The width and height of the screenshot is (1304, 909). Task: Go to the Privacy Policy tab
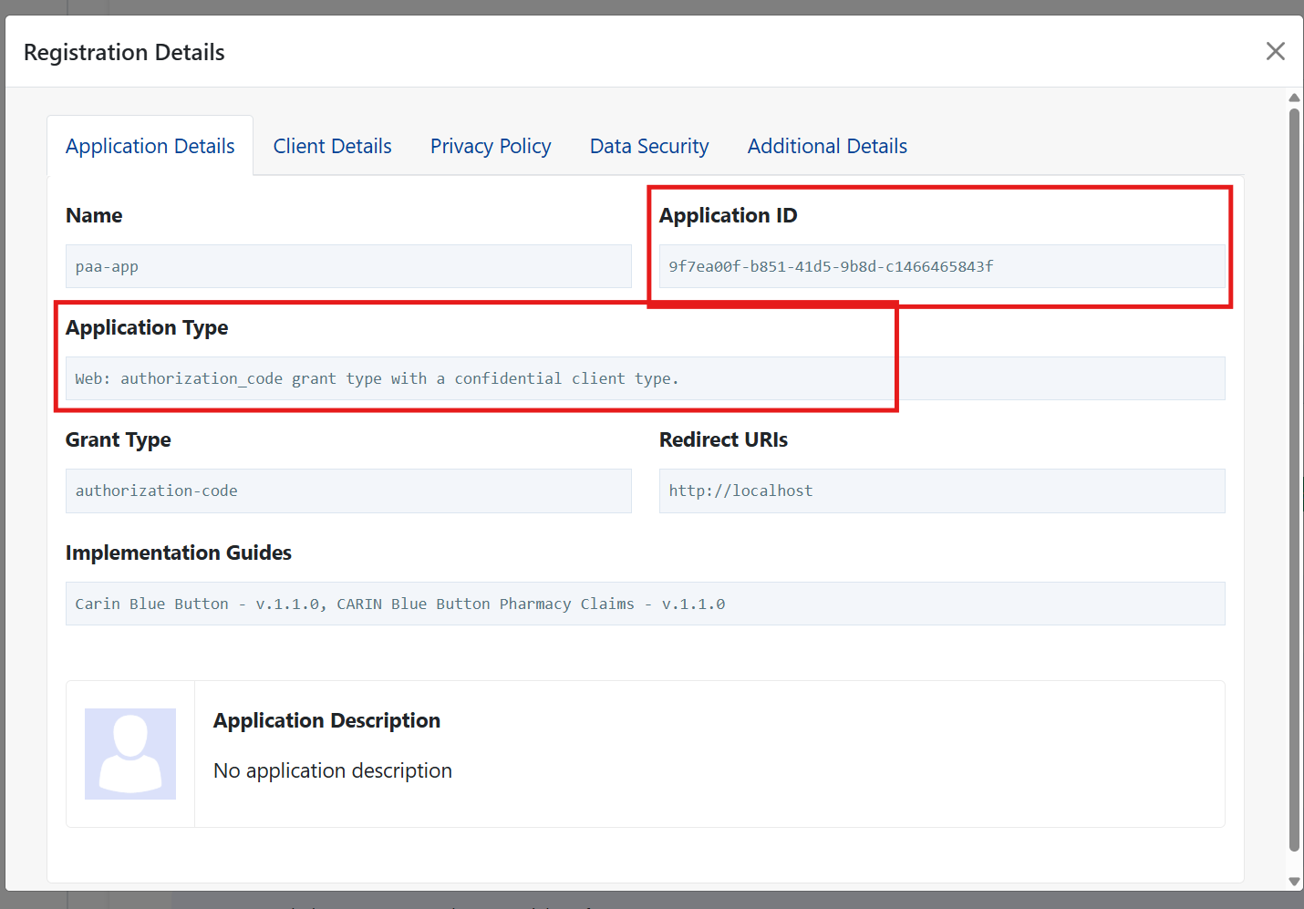491,146
